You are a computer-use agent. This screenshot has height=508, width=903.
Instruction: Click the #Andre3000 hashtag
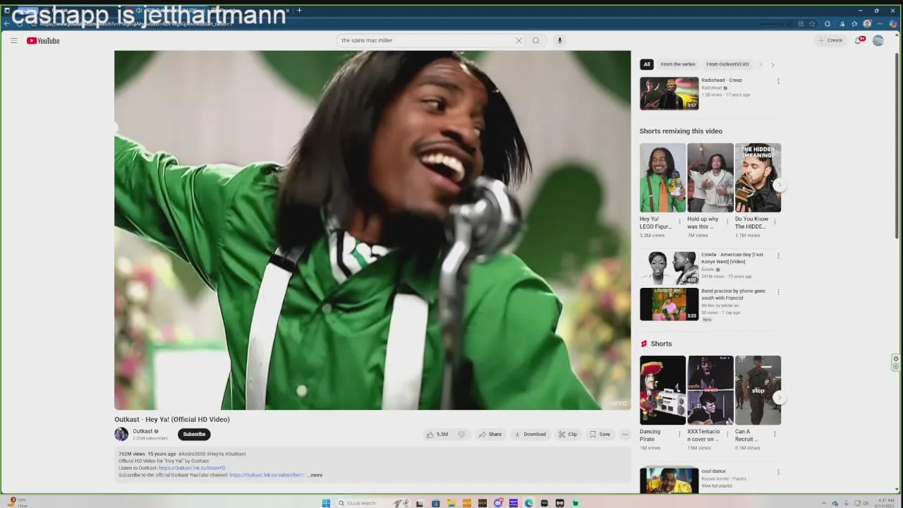191,454
